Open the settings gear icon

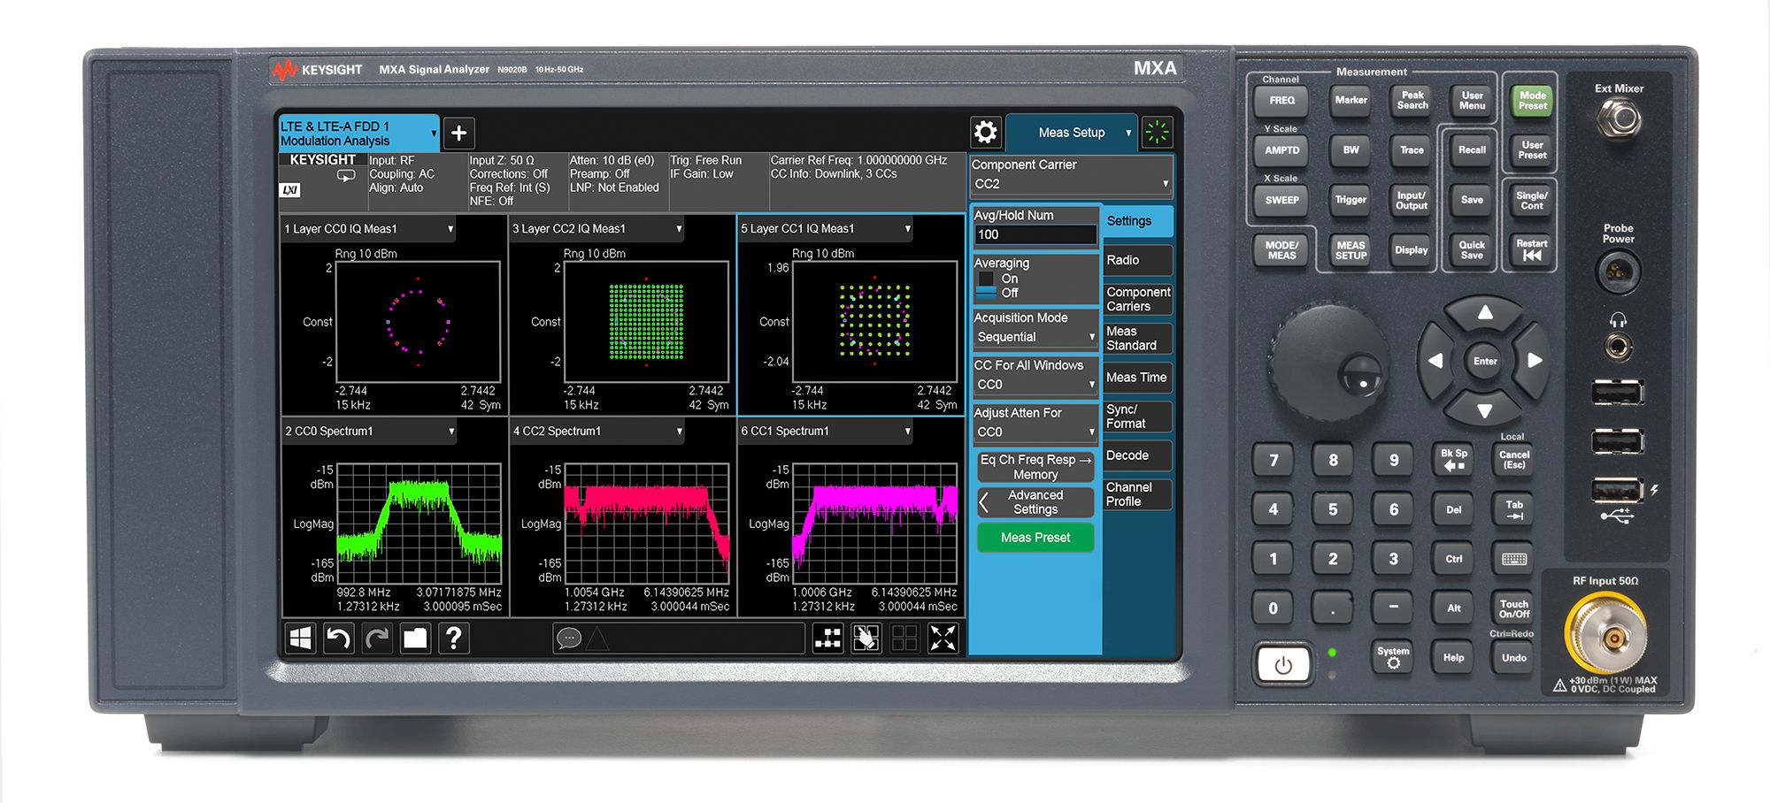coord(985,133)
